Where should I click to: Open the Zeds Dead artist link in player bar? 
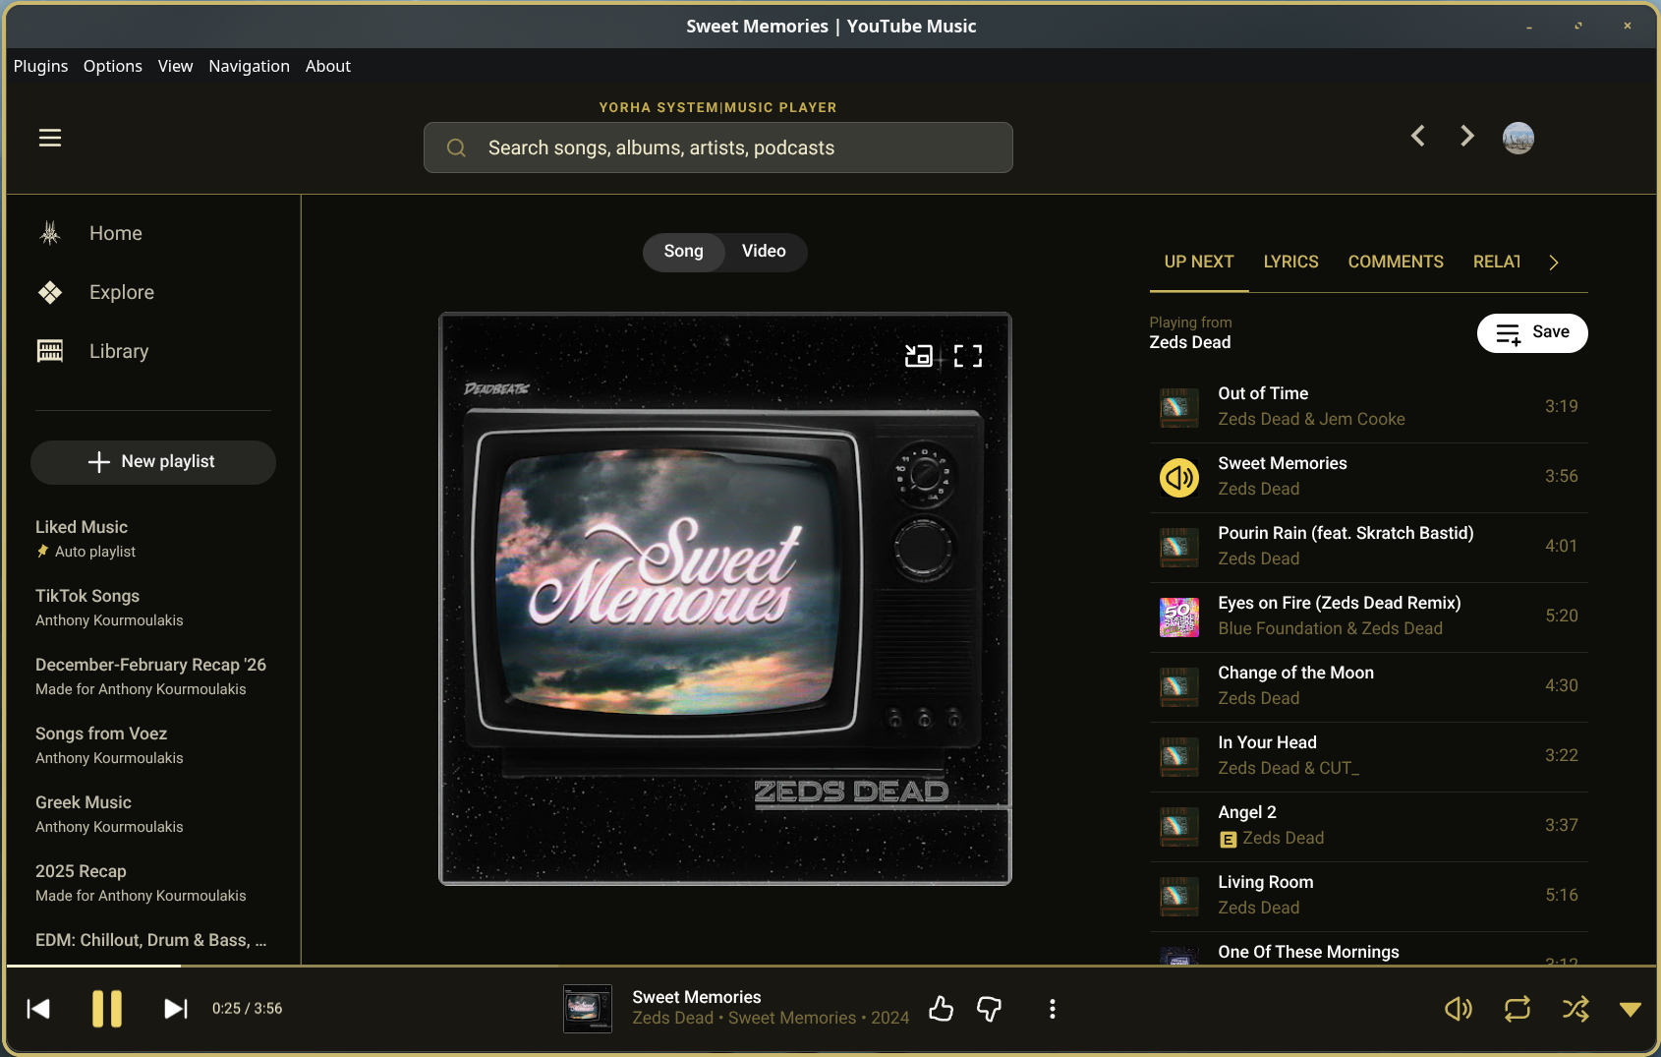(673, 1019)
